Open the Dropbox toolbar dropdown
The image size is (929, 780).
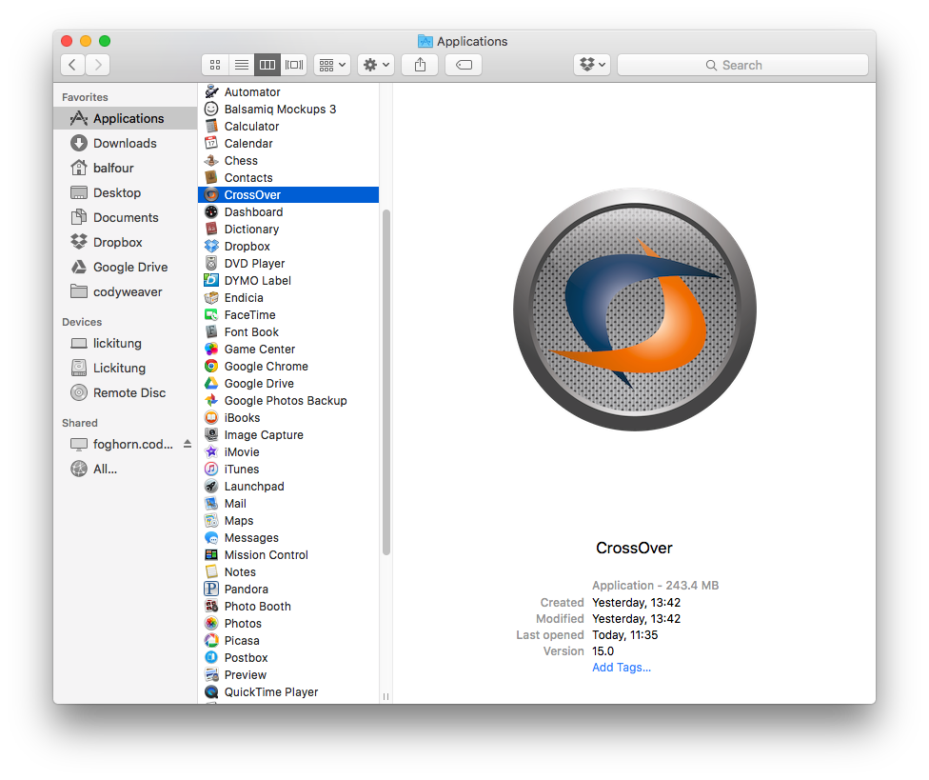[x=591, y=65]
